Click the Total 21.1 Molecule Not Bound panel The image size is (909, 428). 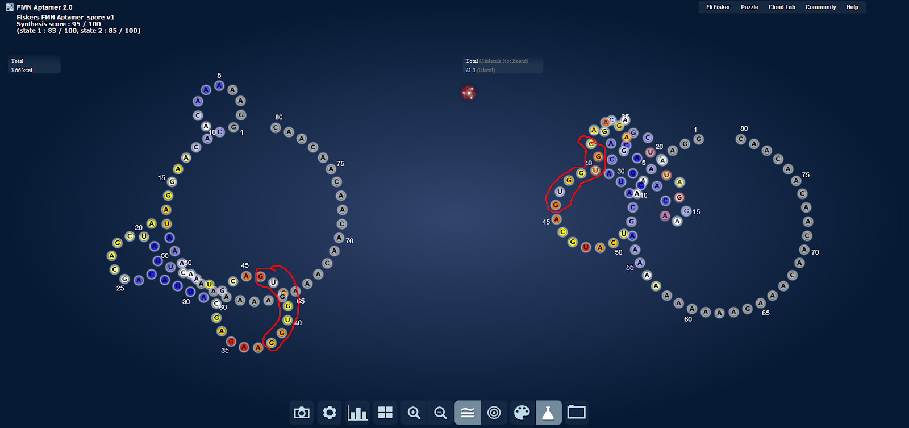pyautogui.click(x=503, y=65)
